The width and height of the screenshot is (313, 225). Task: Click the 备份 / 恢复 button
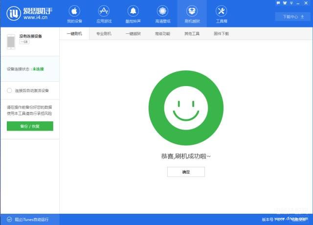(30, 126)
